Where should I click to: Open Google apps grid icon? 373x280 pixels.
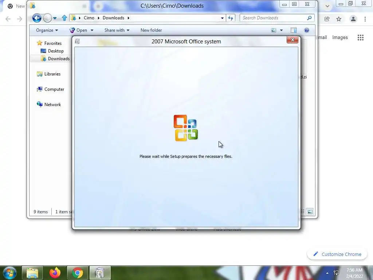(360, 38)
